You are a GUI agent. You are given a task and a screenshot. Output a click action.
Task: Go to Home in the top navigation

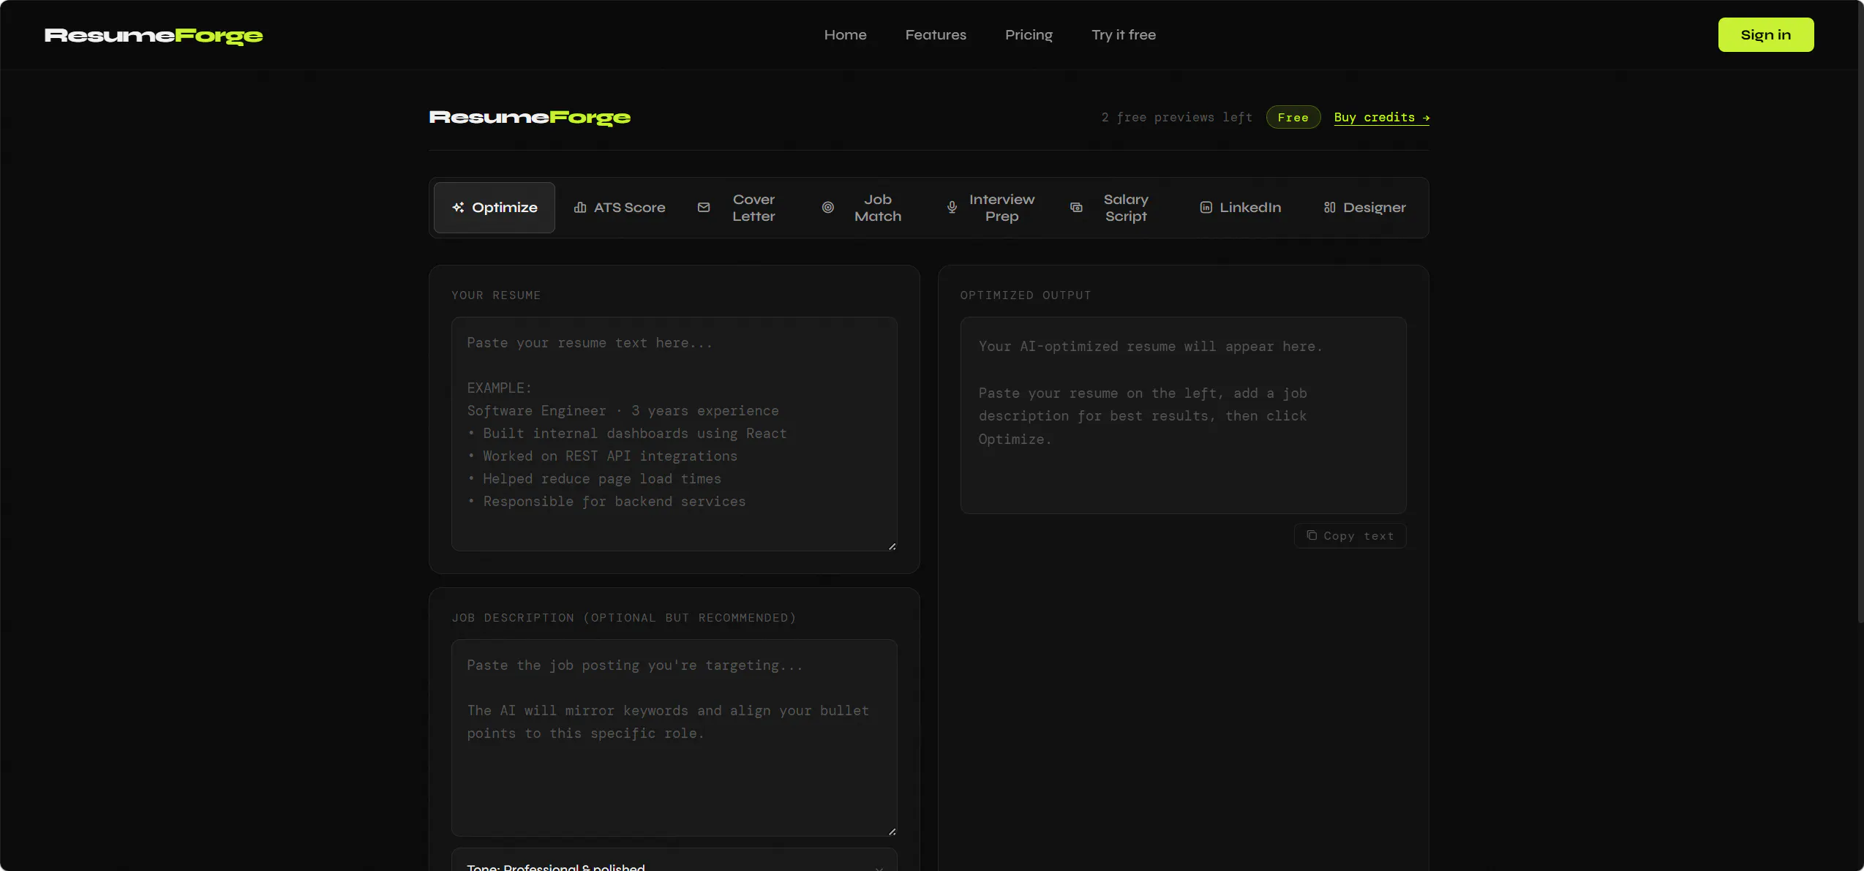(x=845, y=35)
